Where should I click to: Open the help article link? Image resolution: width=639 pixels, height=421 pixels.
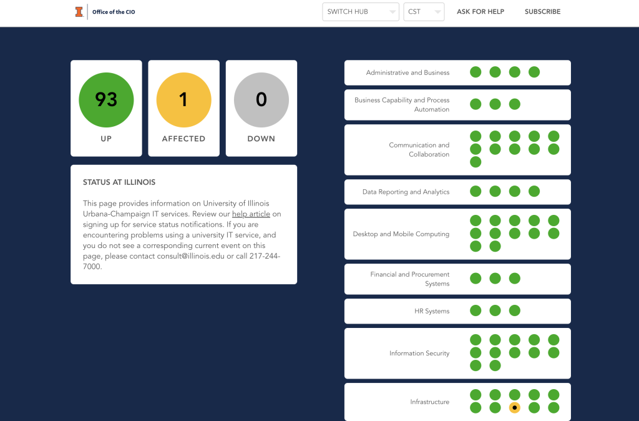coord(251,214)
